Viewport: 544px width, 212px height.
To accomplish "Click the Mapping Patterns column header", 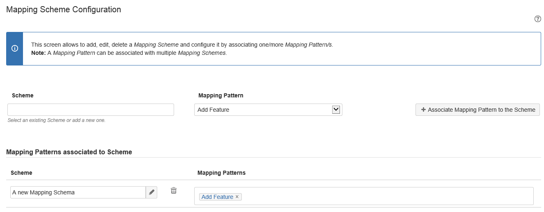I will (x=221, y=173).
